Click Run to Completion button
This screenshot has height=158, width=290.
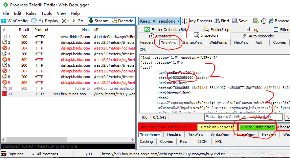[257, 127]
